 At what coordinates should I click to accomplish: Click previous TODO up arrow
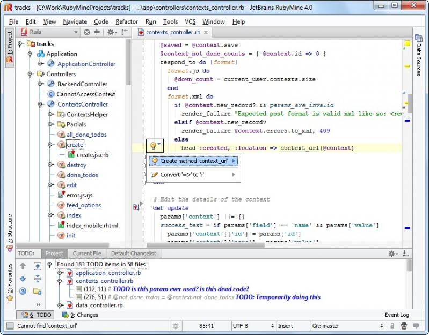click(x=23, y=265)
